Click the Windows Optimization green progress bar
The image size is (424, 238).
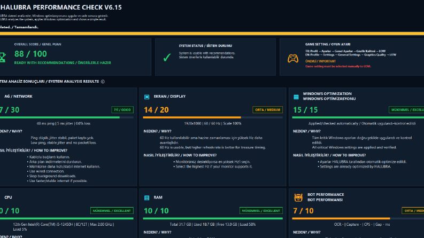(358, 117)
